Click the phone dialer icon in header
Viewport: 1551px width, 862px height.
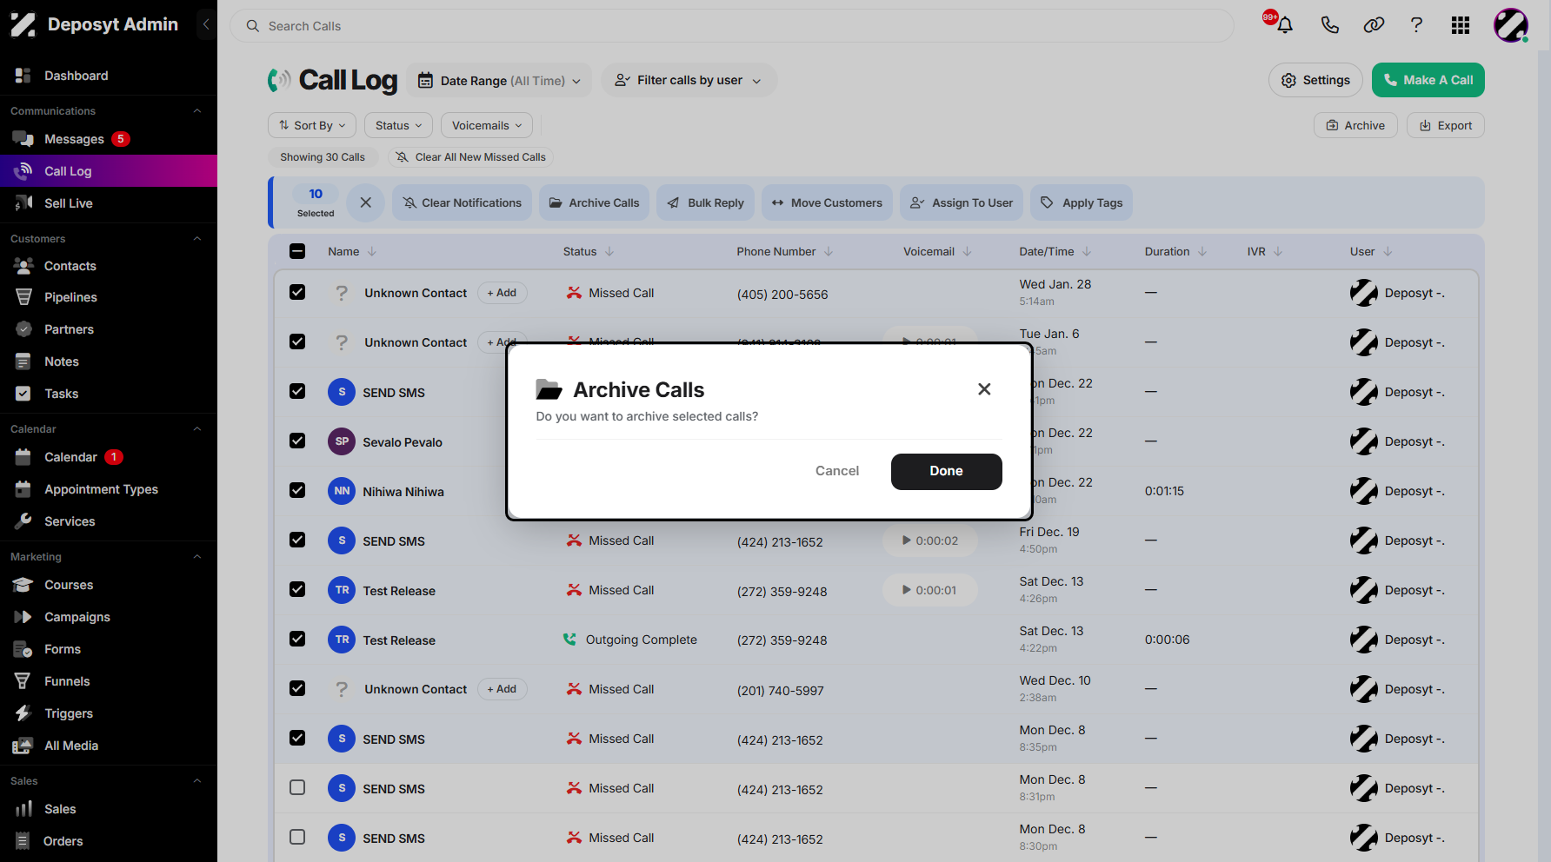(1329, 25)
